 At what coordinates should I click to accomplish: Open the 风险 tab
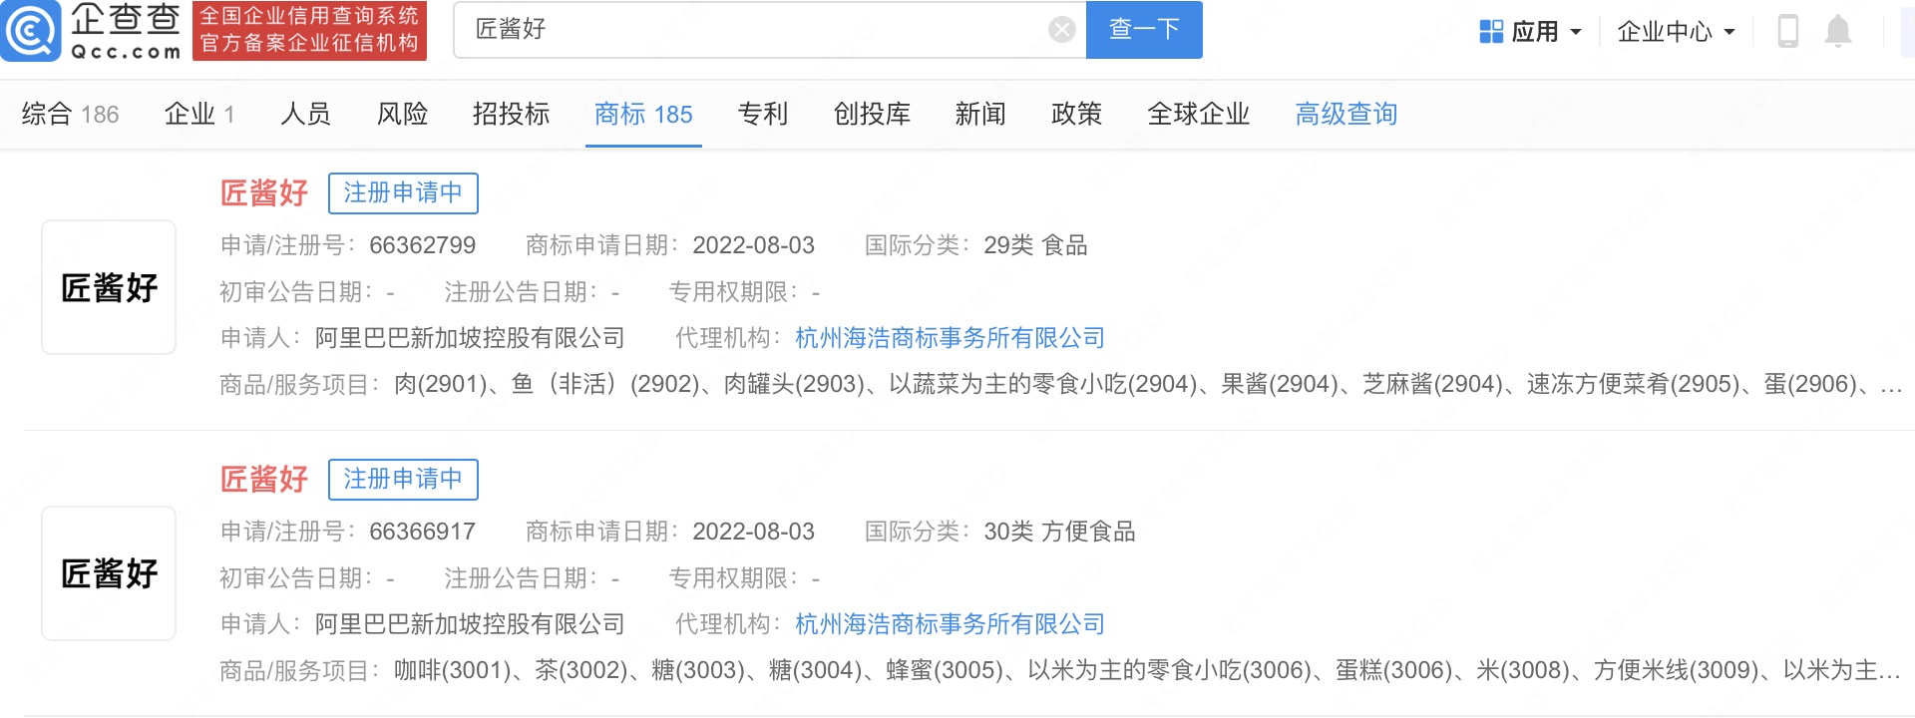click(x=402, y=115)
